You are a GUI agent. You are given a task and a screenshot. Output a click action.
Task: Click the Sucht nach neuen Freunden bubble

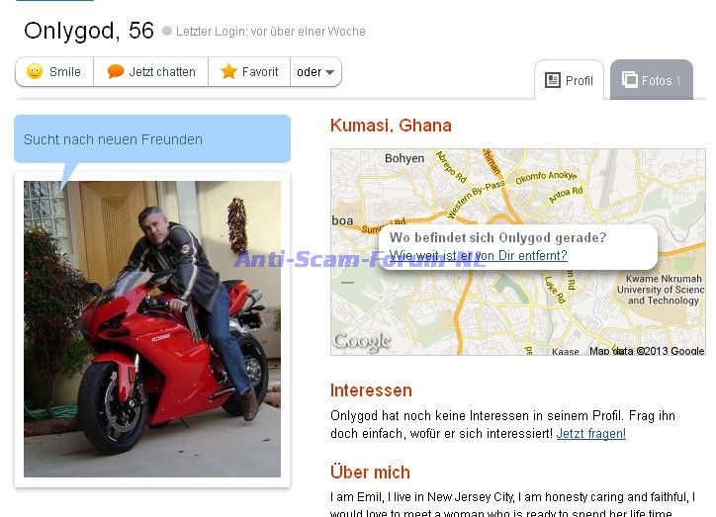(x=152, y=139)
